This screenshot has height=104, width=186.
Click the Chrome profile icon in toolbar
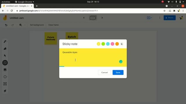click(179, 11)
